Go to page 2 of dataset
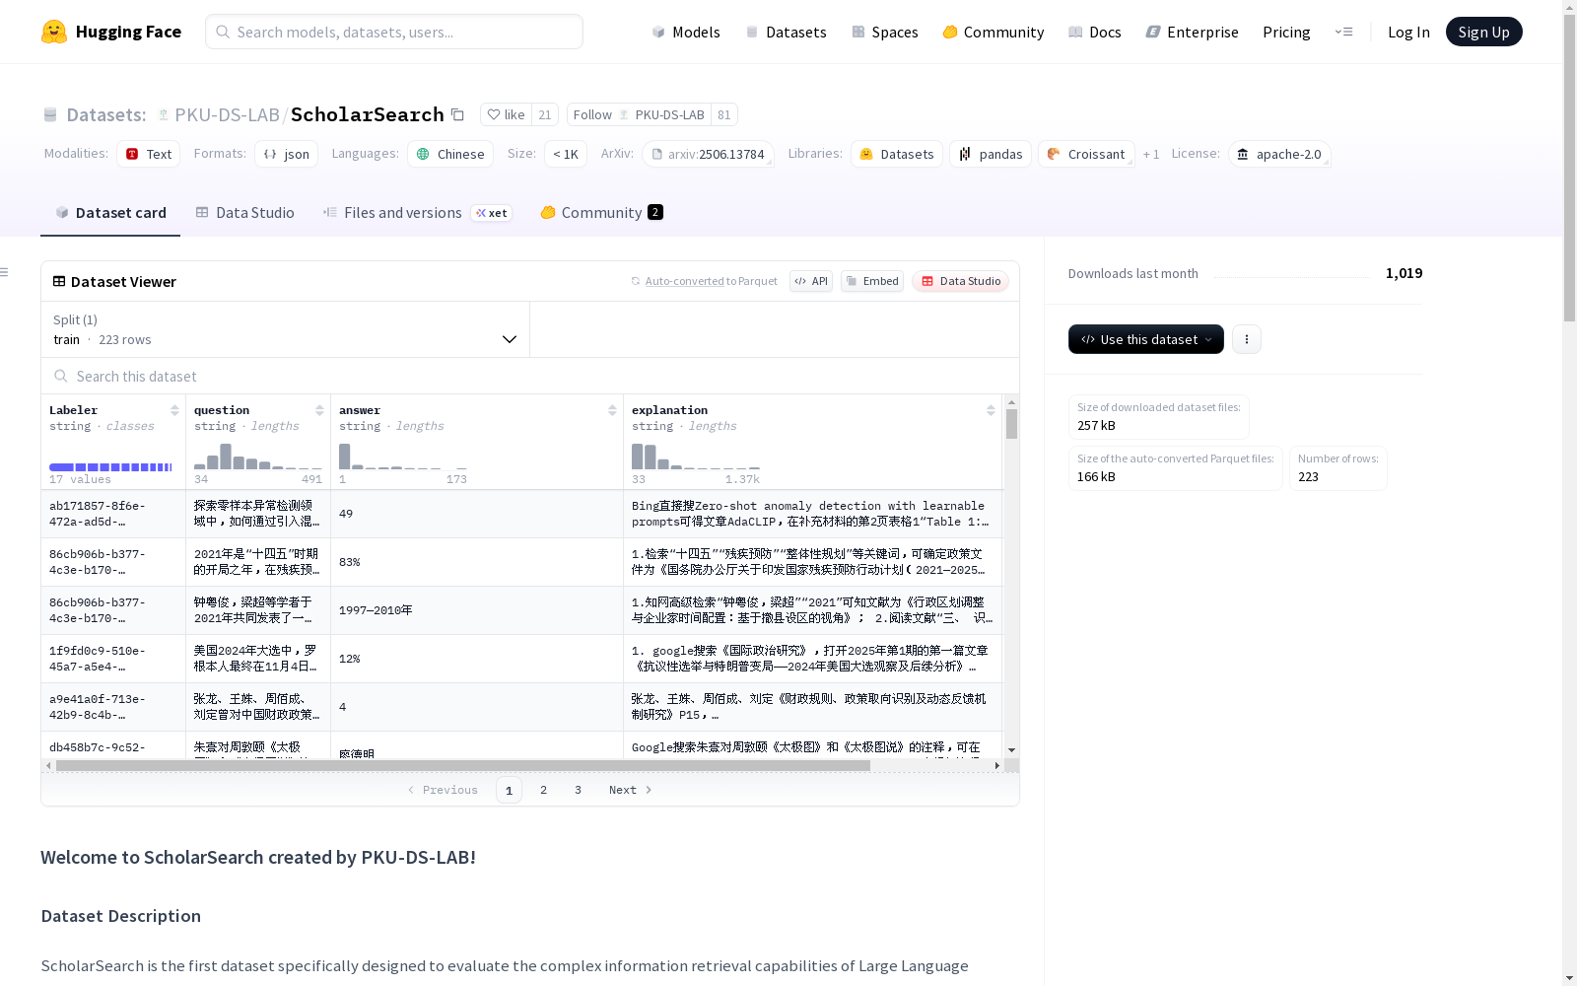The image size is (1577, 986). 543,790
